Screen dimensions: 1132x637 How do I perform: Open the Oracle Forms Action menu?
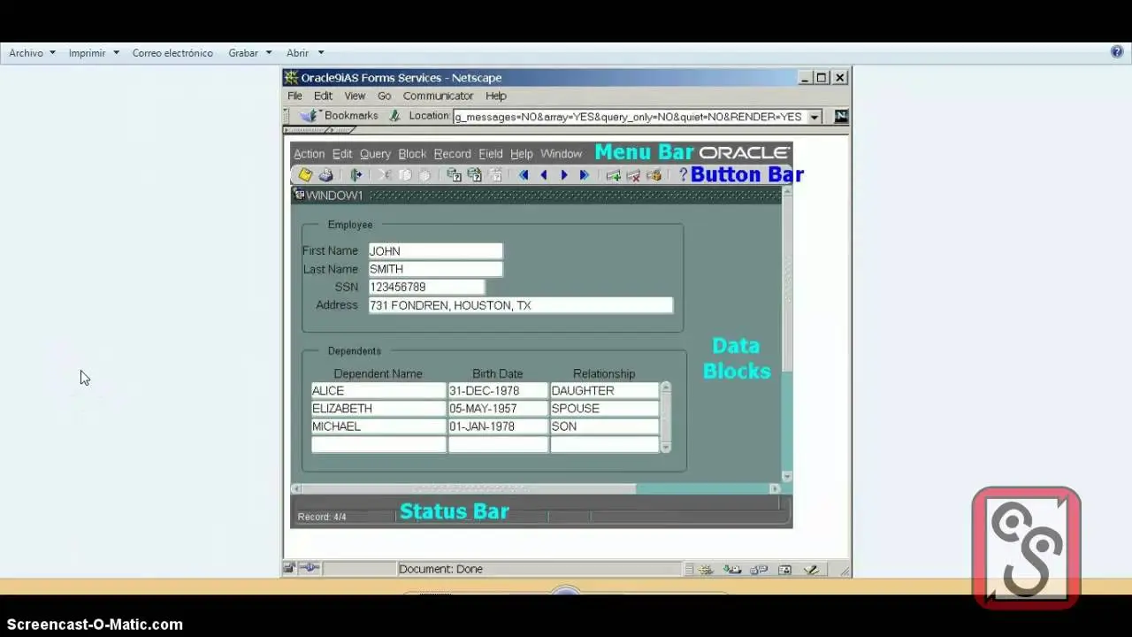tap(309, 154)
